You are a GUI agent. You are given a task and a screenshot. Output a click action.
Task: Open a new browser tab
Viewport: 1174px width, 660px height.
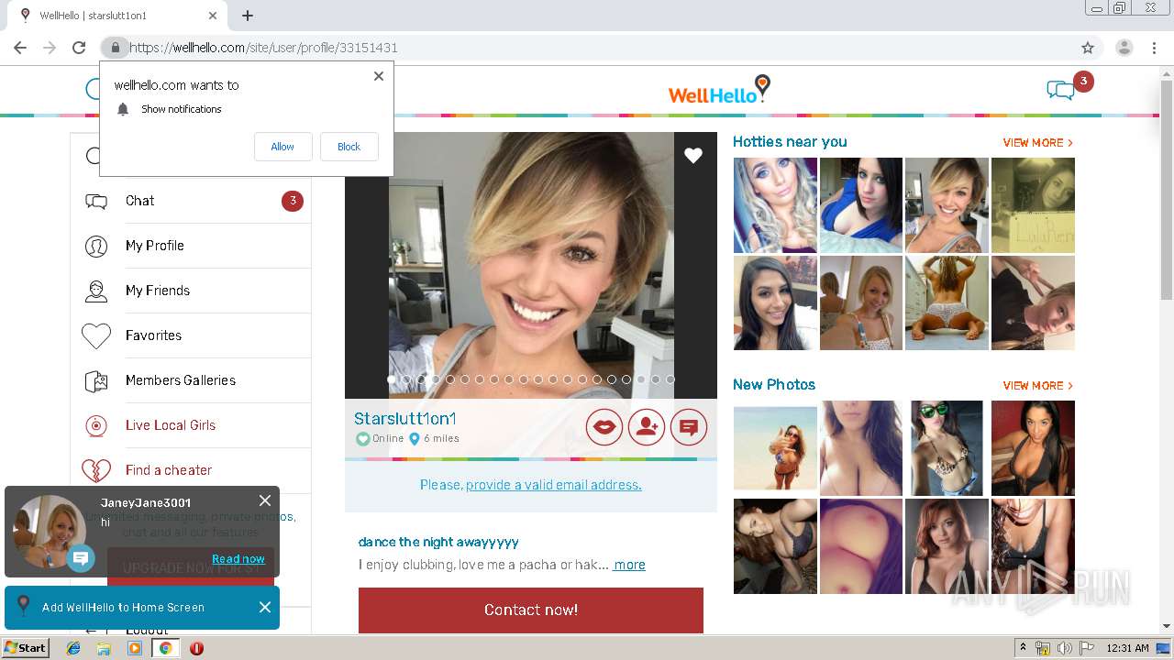pyautogui.click(x=248, y=16)
